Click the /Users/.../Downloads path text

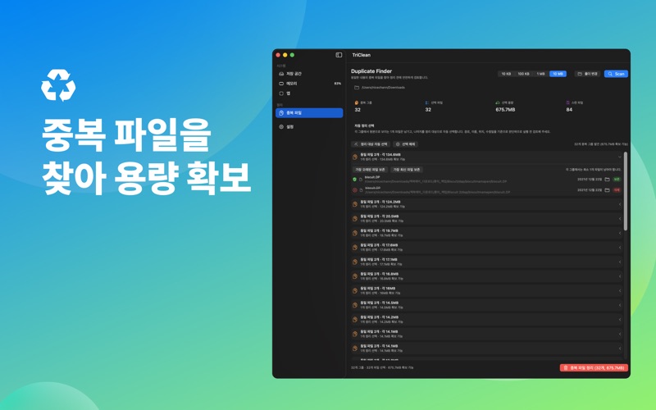click(x=383, y=88)
